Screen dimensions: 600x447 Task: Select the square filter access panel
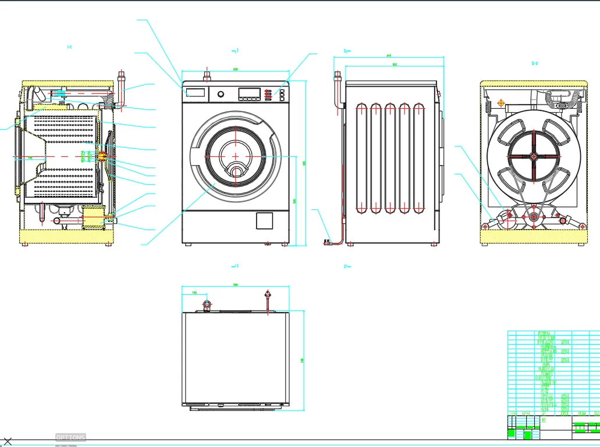pyautogui.click(x=264, y=221)
